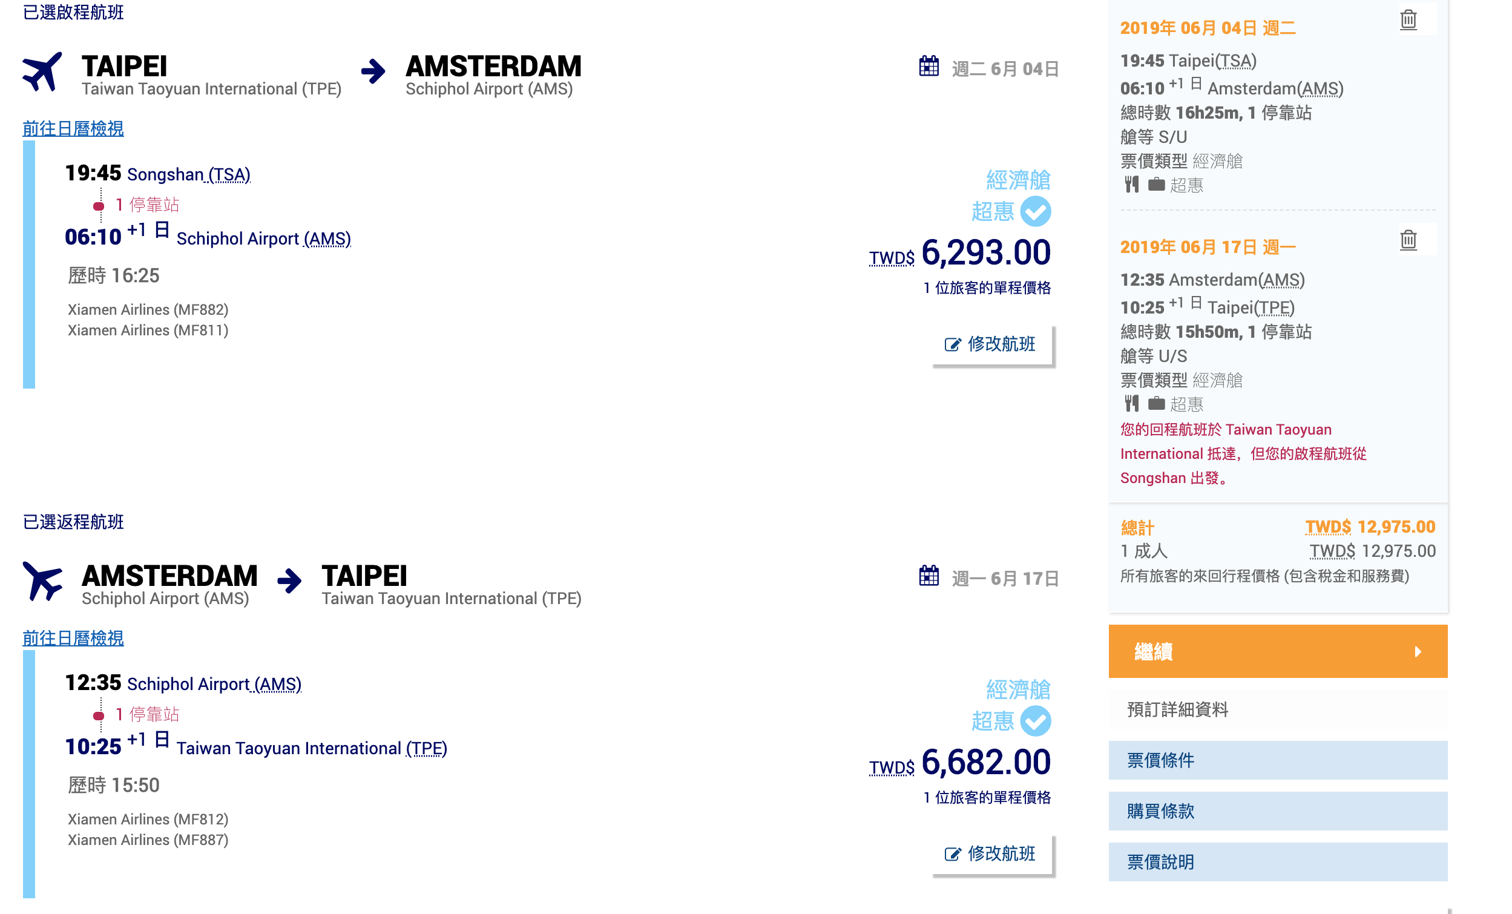
Task: Open 前往日曆檢視 link for outbound flight
Action: click(x=73, y=129)
